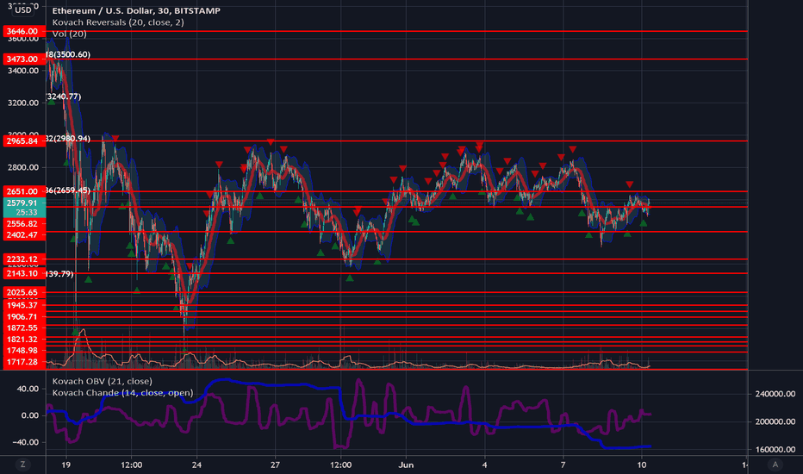803x474 pixels.
Task: Select the Kovach Chande indicator label
Action: point(122,392)
